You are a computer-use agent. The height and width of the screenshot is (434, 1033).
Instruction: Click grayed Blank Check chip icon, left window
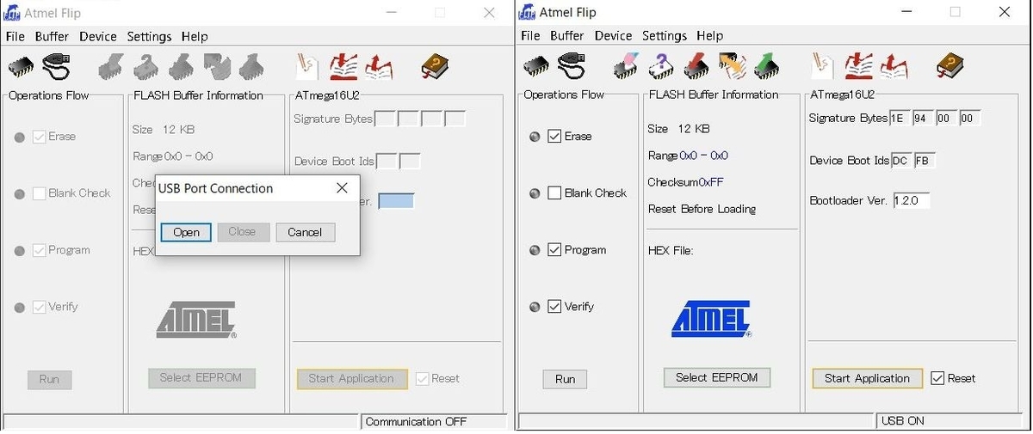tap(146, 65)
